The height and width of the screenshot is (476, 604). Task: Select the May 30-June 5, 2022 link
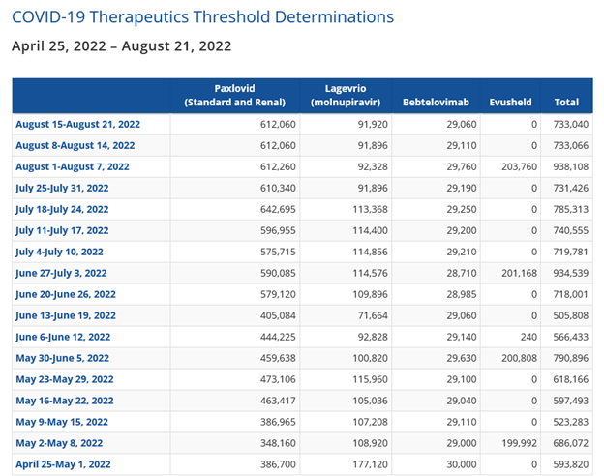tap(62, 358)
